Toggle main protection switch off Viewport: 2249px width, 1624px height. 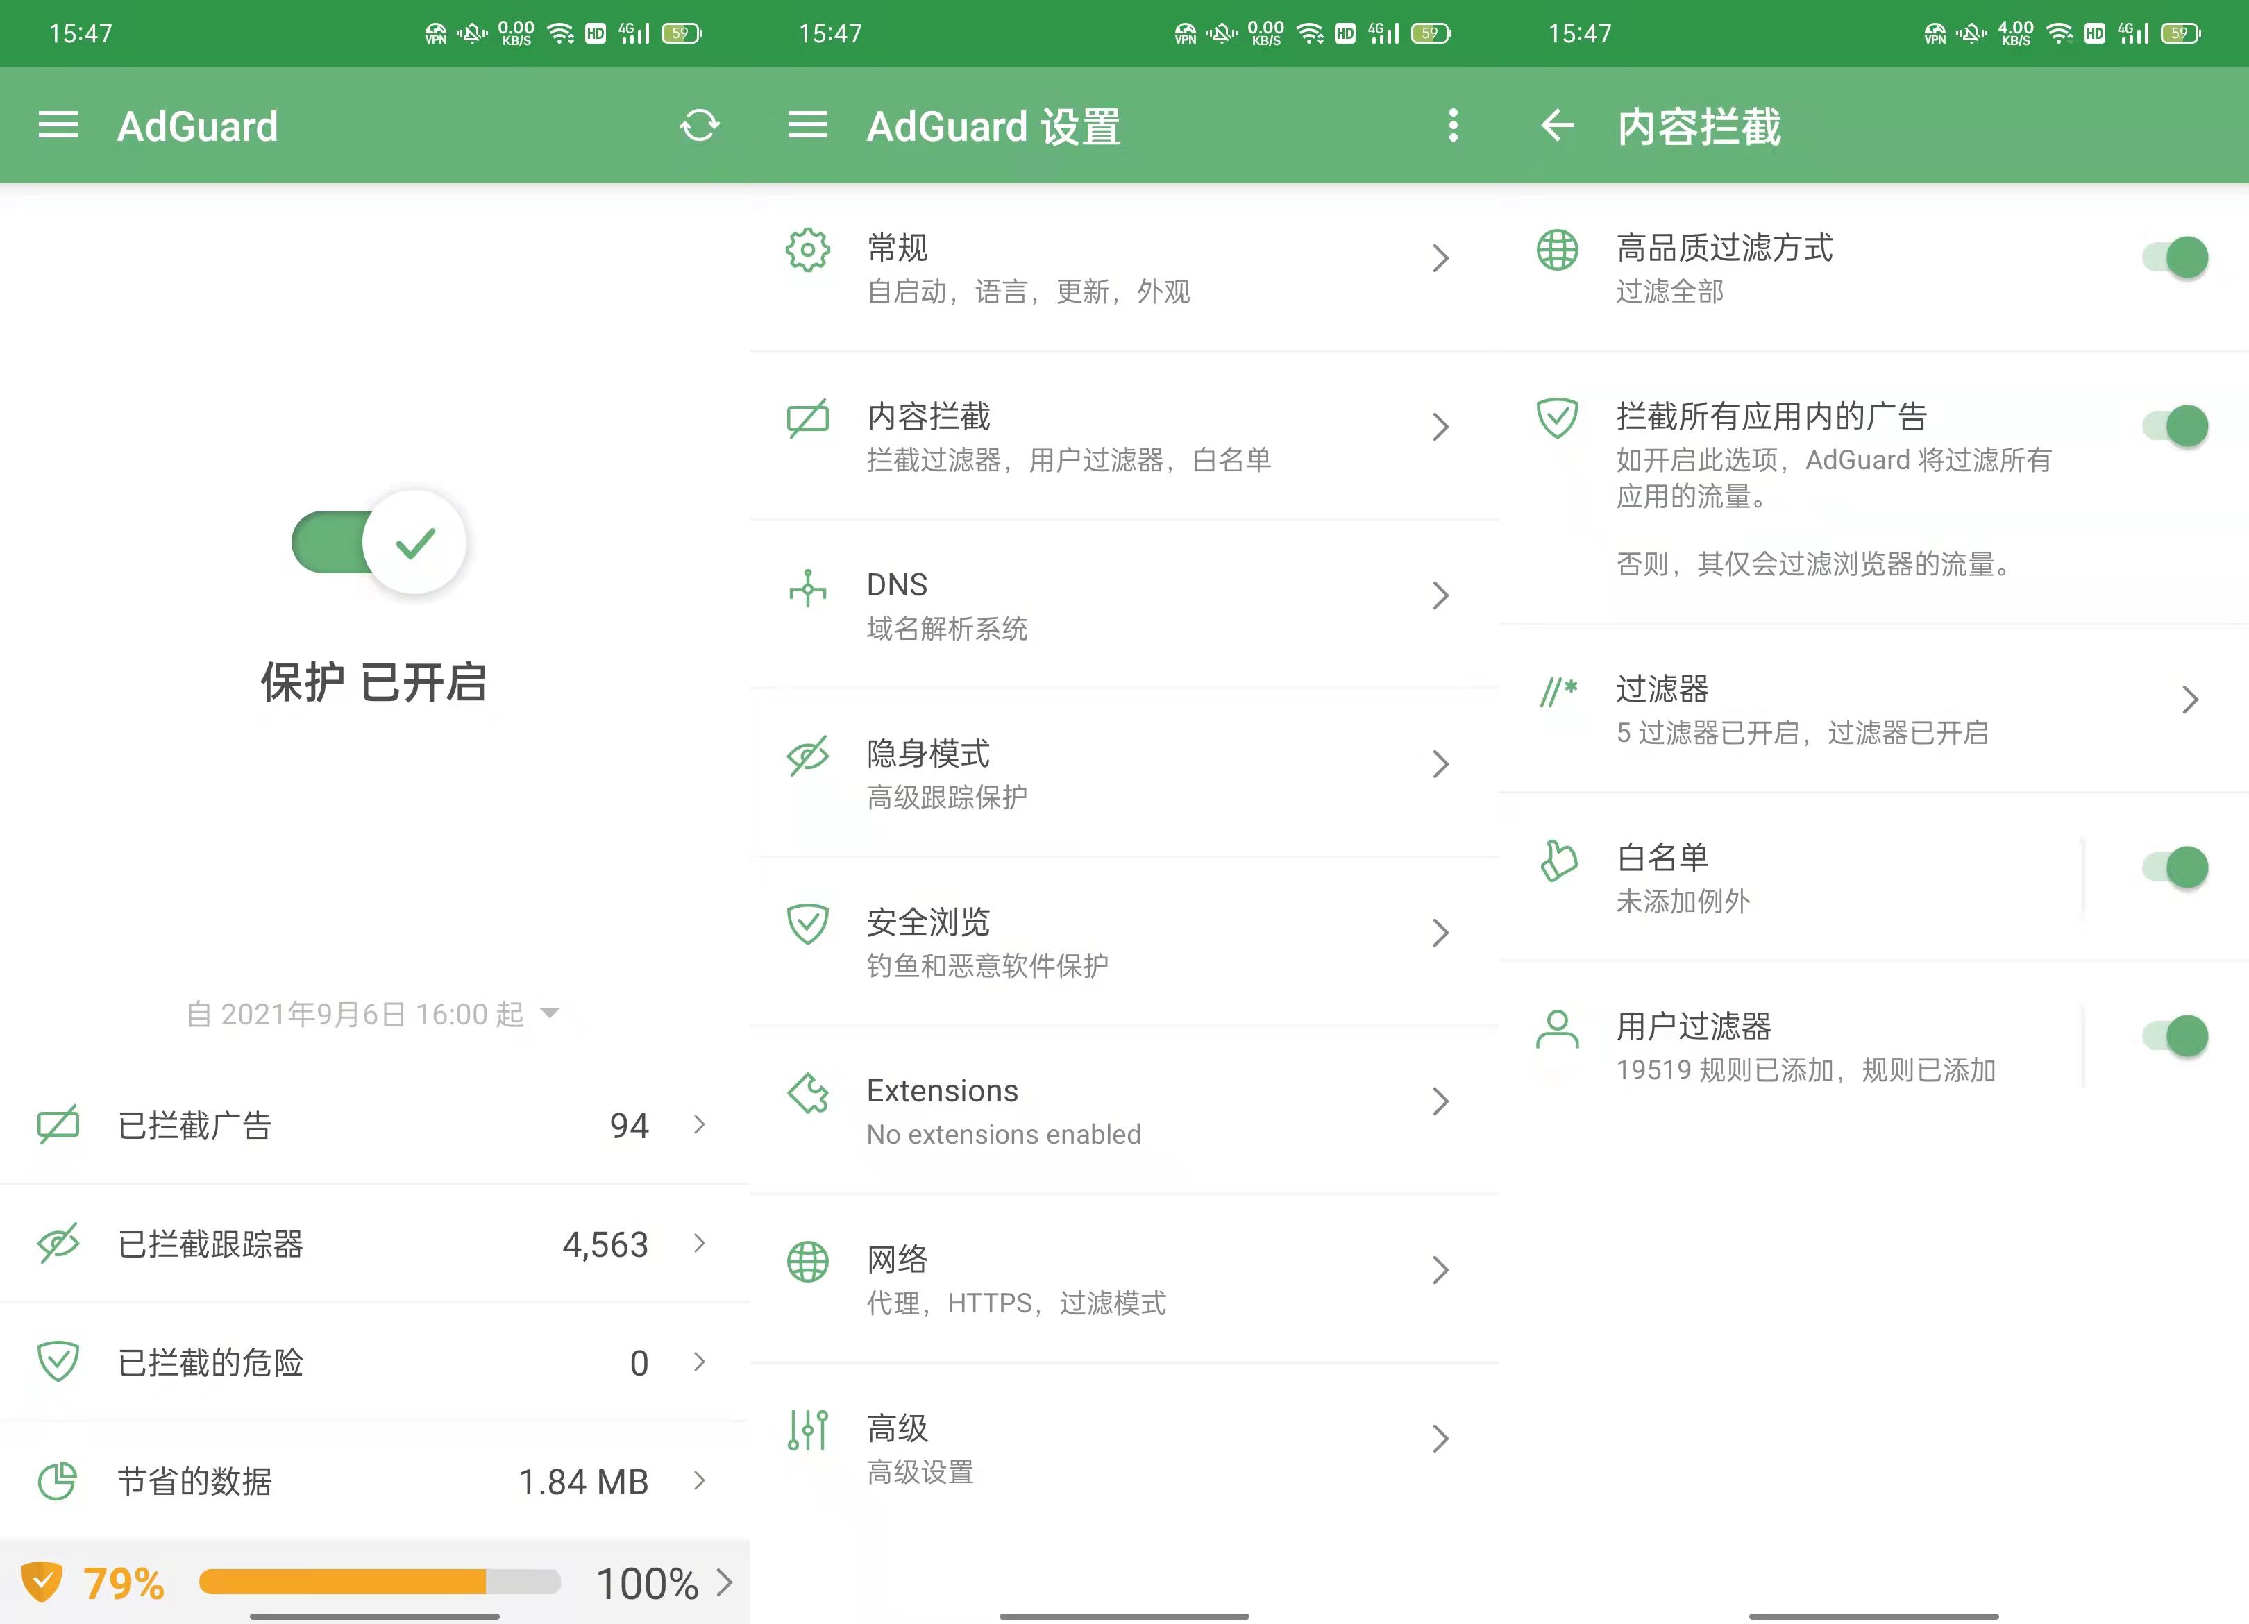point(379,541)
